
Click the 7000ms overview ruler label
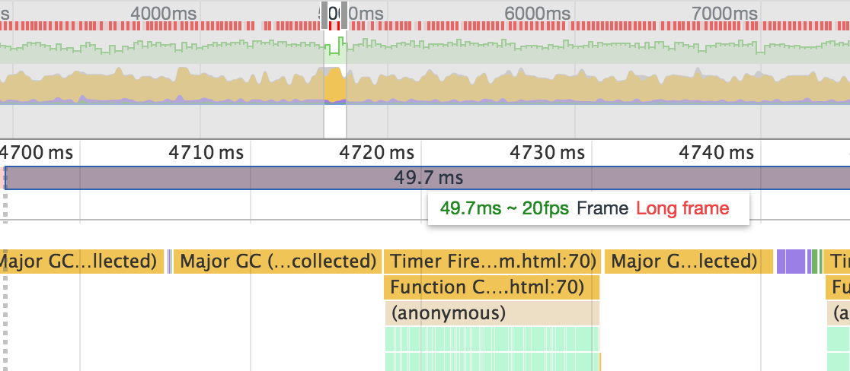pyautogui.click(x=724, y=13)
